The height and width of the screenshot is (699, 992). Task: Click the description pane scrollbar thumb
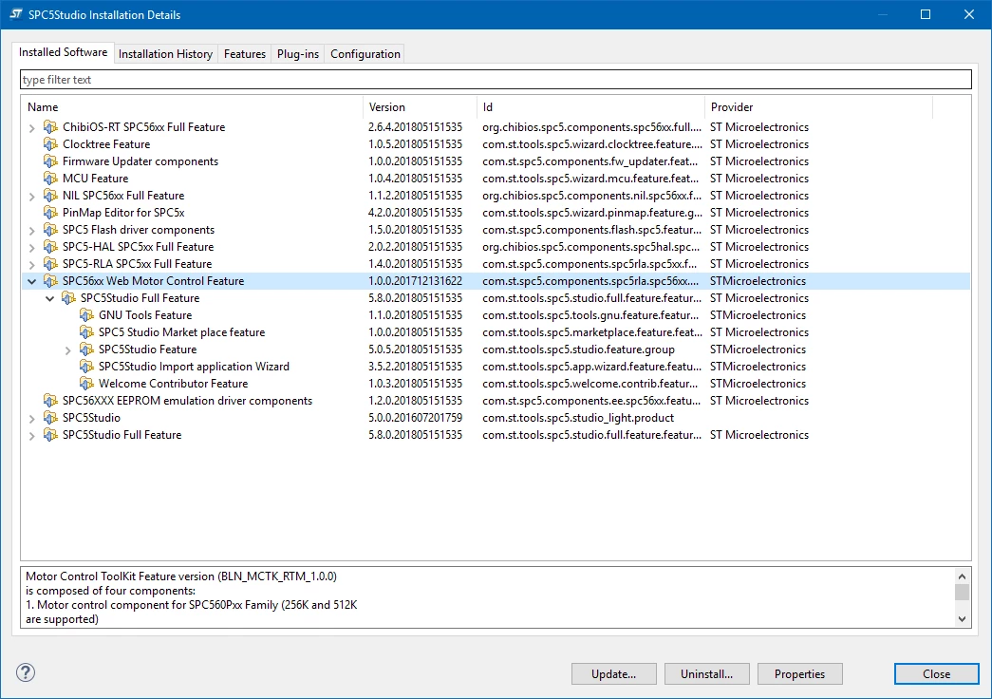click(x=962, y=592)
